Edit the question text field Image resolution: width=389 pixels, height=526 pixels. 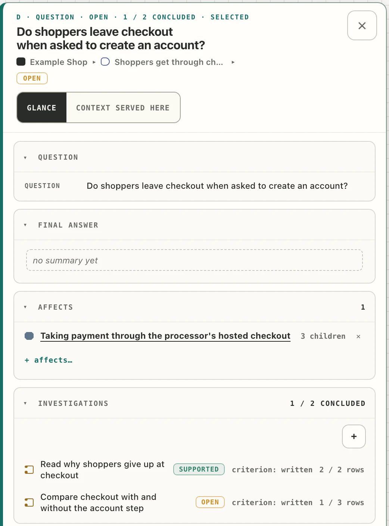click(x=217, y=186)
